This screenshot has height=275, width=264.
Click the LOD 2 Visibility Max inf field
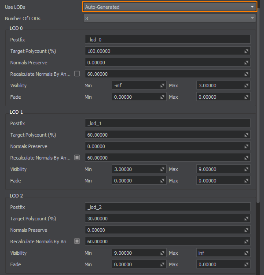(219, 253)
